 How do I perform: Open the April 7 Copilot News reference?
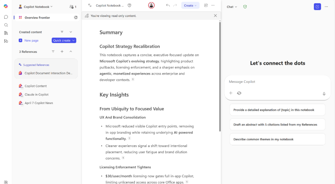(39, 103)
